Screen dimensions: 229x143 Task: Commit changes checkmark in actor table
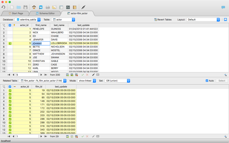click(83, 75)
